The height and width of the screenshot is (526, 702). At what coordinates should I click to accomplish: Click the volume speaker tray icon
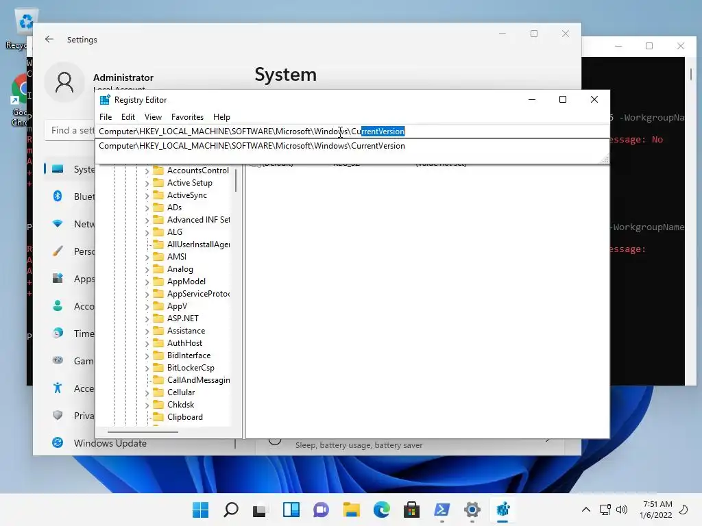coord(621,510)
